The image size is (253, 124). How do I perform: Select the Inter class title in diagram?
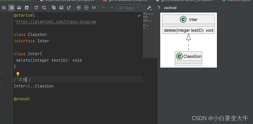pyautogui.click(x=193, y=20)
